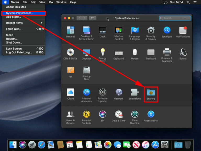Image resolution: width=201 pixels, height=151 pixels.
Task: Click the Apple logo menu
Action: [5, 2]
